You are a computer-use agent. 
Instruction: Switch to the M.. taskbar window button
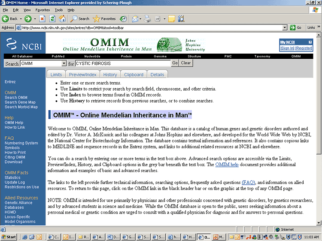[x=219, y=237]
